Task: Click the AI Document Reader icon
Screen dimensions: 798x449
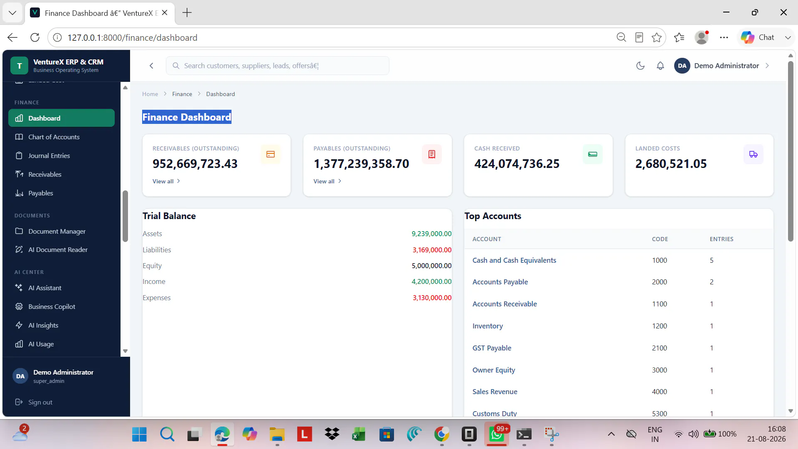Action: click(19, 249)
